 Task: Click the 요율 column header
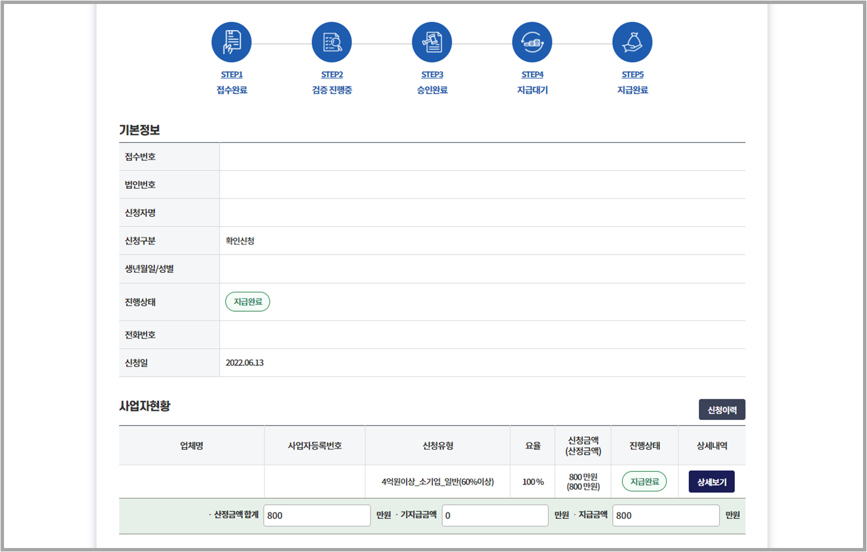pyautogui.click(x=533, y=446)
